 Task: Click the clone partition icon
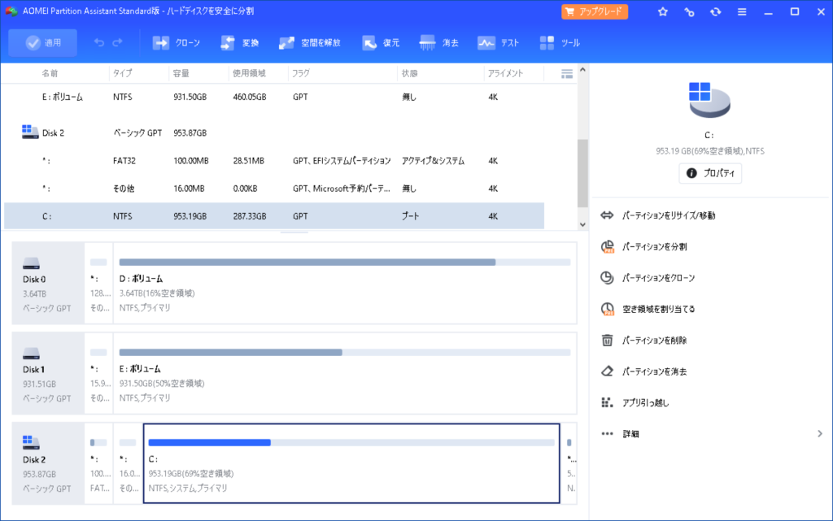[607, 277]
